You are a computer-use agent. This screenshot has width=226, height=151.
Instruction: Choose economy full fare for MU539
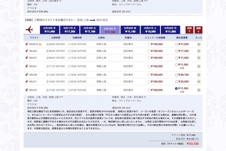[x=149, y=75]
